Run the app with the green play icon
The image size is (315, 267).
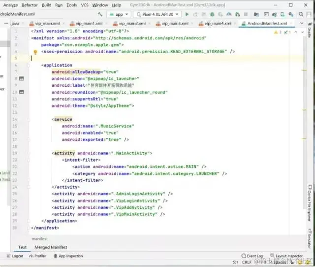[187, 14]
